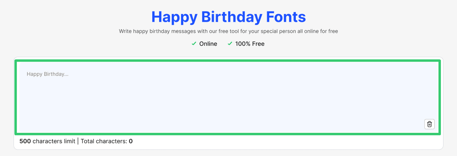
Task: Click the bold "500" limit number
Action: [25, 142]
